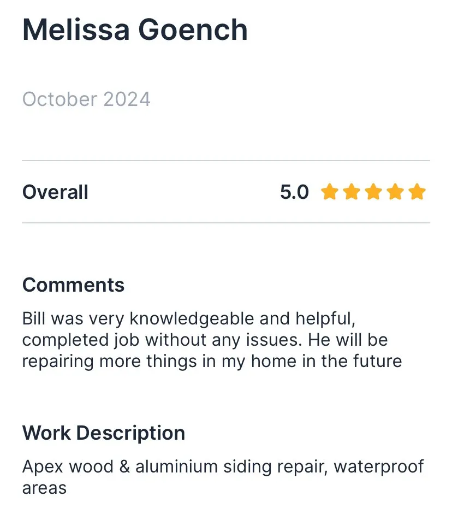Select the October 2024 review date
The width and height of the screenshot is (452, 532).
(86, 99)
